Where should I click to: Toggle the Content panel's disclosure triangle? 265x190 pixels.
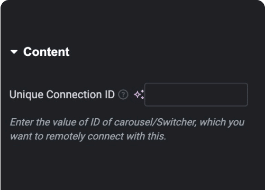[x=14, y=52]
